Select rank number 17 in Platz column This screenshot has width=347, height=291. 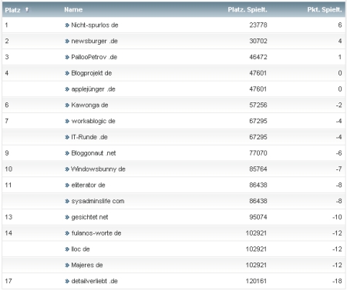click(8, 281)
